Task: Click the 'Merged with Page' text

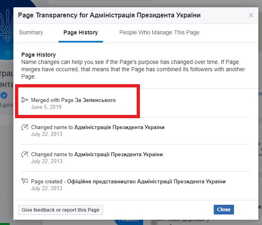Action: point(52,100)
